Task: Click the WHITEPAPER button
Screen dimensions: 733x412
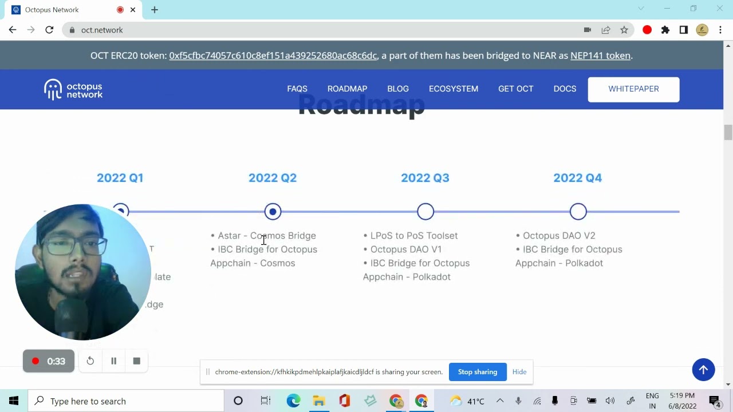Action: pyautogui.click(x=633, y=89)
